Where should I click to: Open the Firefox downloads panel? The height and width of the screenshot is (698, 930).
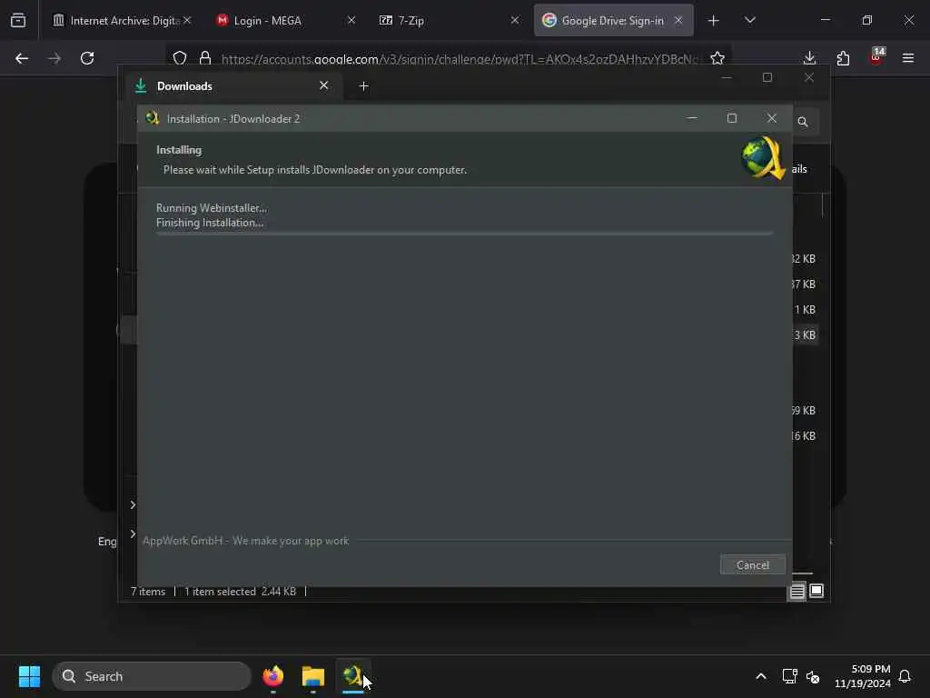809,58
